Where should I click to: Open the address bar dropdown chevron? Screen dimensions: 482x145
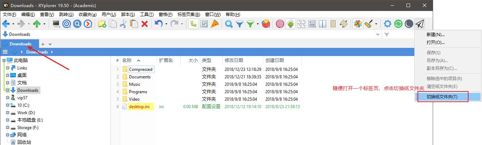[377, 34]
